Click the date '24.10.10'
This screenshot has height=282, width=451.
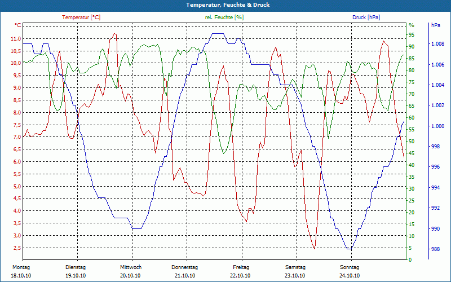[x=350, y=276]
